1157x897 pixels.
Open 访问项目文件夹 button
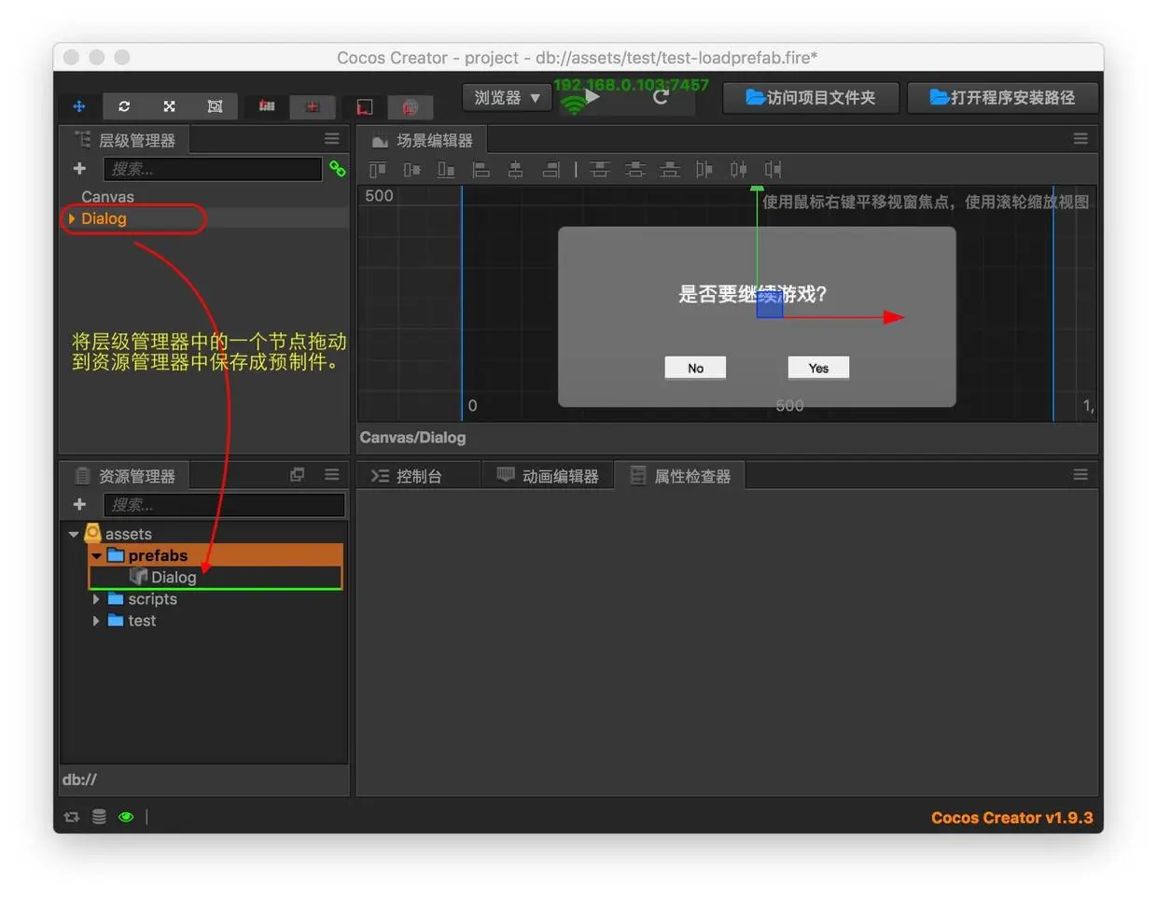click(811, 98)
